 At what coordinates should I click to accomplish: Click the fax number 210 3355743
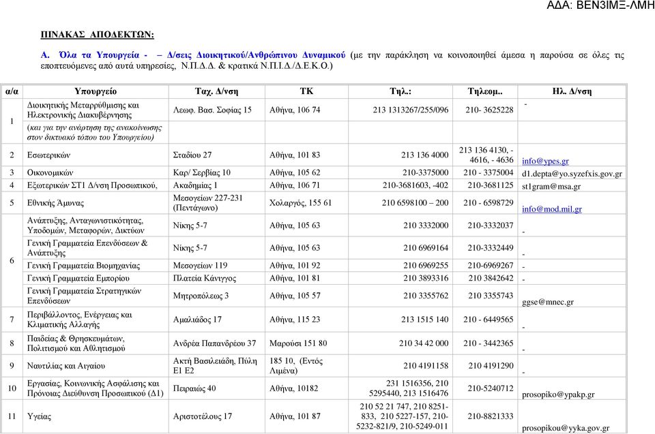491,296
